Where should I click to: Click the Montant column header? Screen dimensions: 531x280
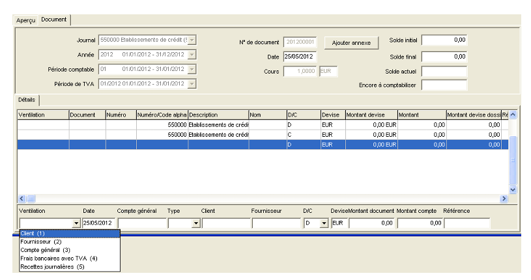(x=422, y=115)
